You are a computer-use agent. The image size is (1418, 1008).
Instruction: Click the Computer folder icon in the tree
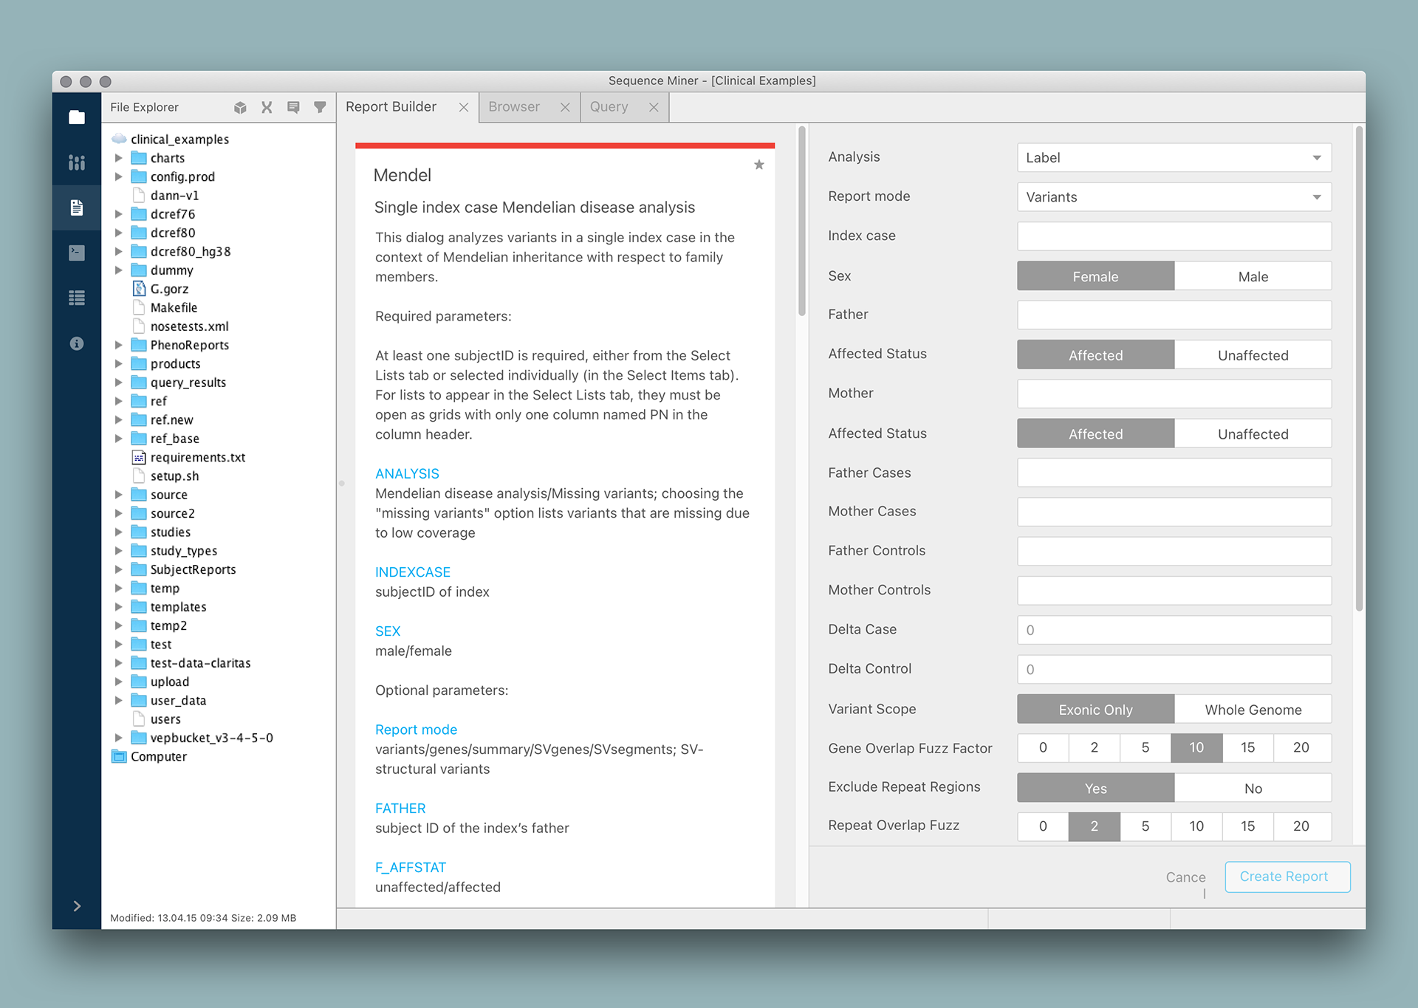pyautogui.click(x=119, y=756)
